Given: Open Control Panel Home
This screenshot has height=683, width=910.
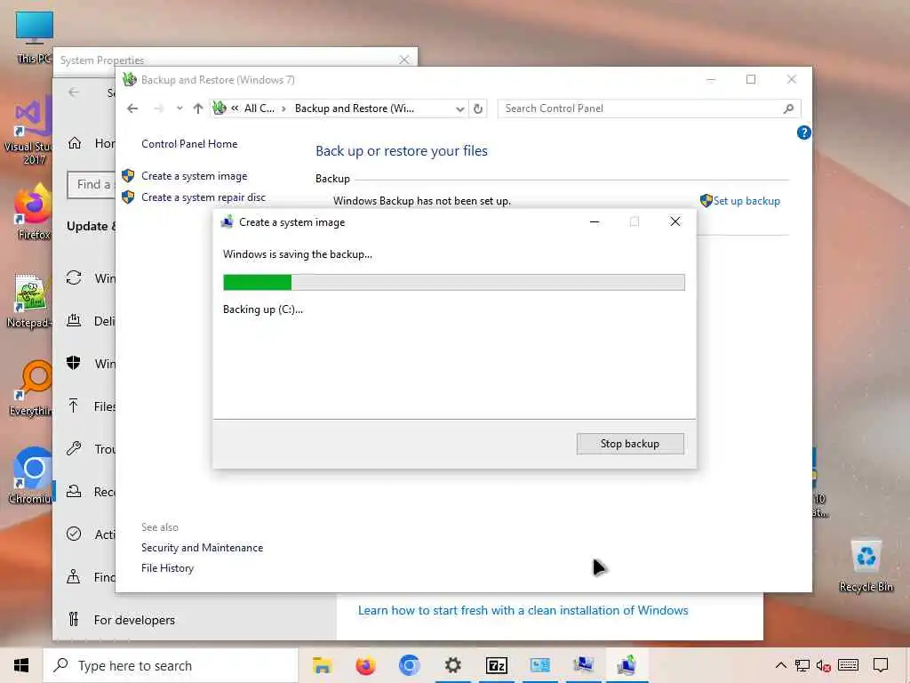Looking at the screenshot, I should [x=189, y=144].
